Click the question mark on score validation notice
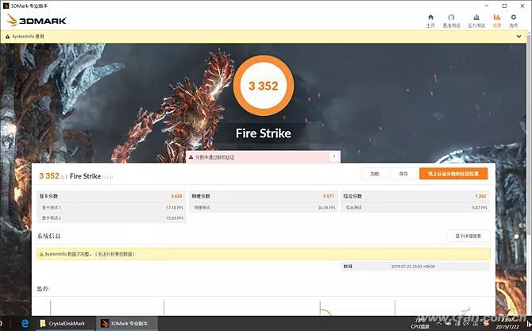The width and height of the screenshot is (532, 331). [x=334, y=157]
